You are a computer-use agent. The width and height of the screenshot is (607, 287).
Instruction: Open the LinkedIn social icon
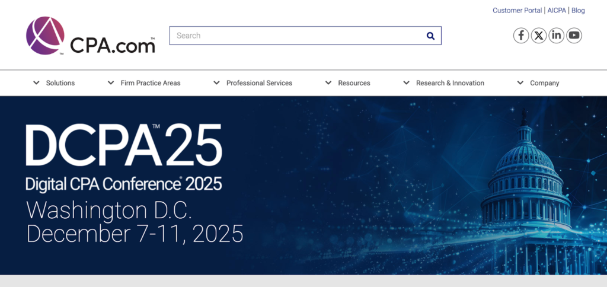556,36
